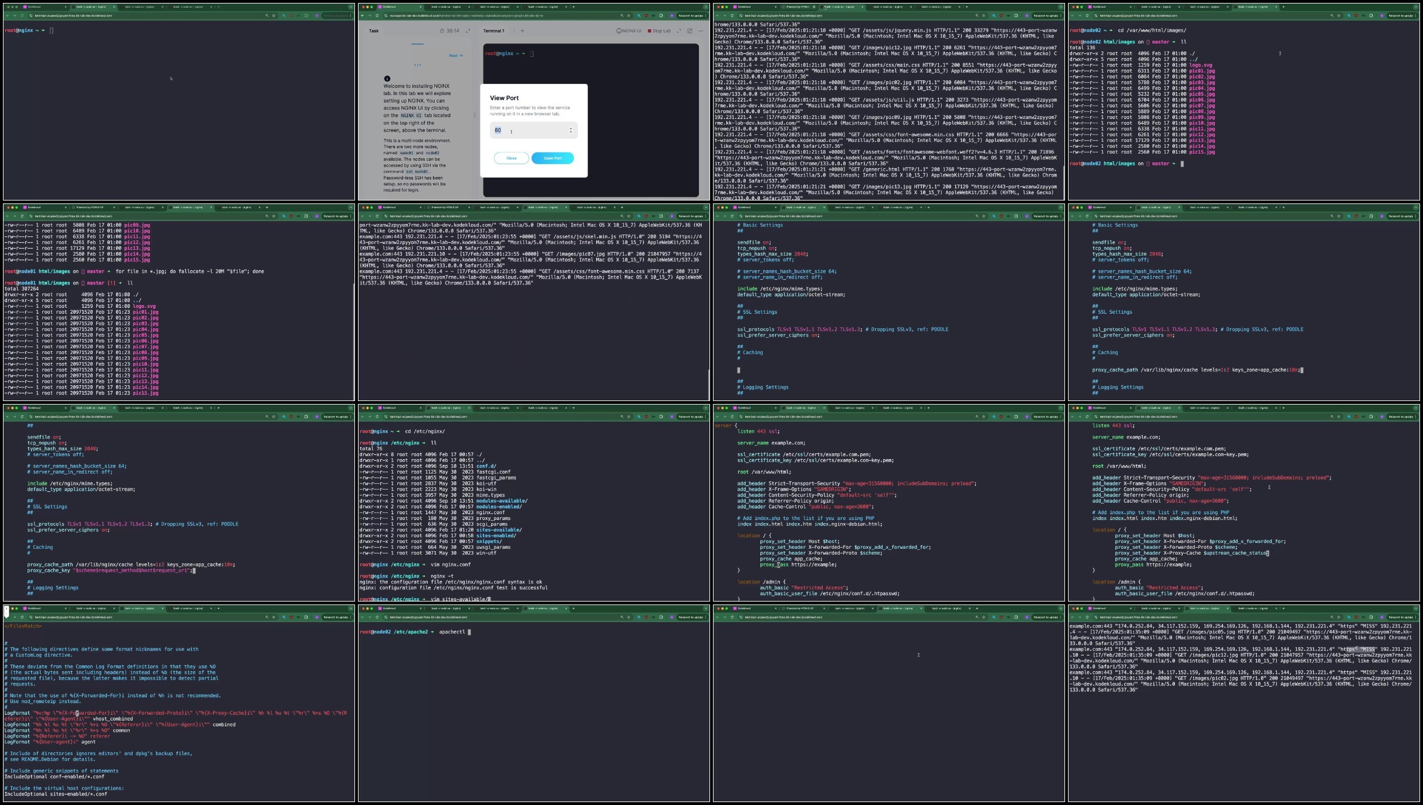Click the uwsgi_params file in the /etc/nginx listing
Image resolution: width=1423 pixels, height=805 pixels.
click(494, 547)
